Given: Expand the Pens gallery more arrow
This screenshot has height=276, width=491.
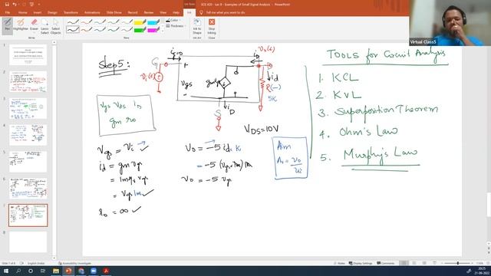Looking at the screenshot, I should tap(163, 31).
